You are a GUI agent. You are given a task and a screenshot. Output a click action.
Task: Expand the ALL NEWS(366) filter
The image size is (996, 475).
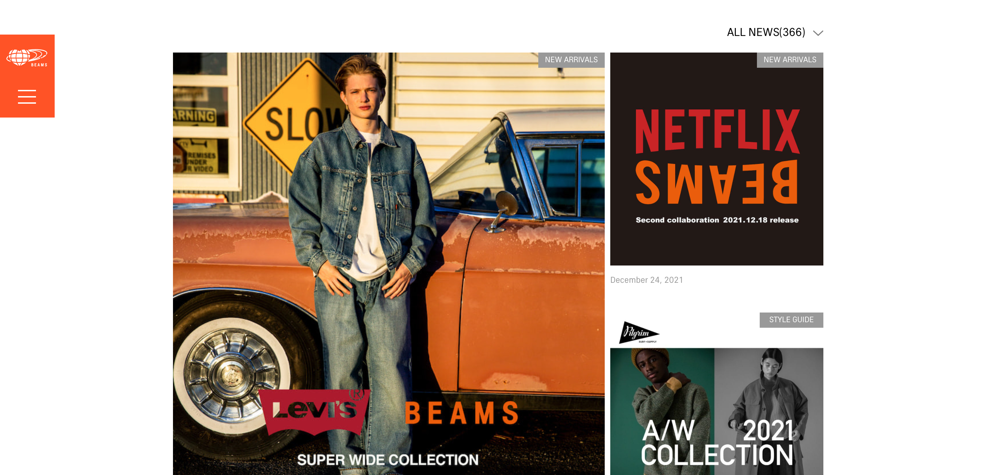(766, 32)
